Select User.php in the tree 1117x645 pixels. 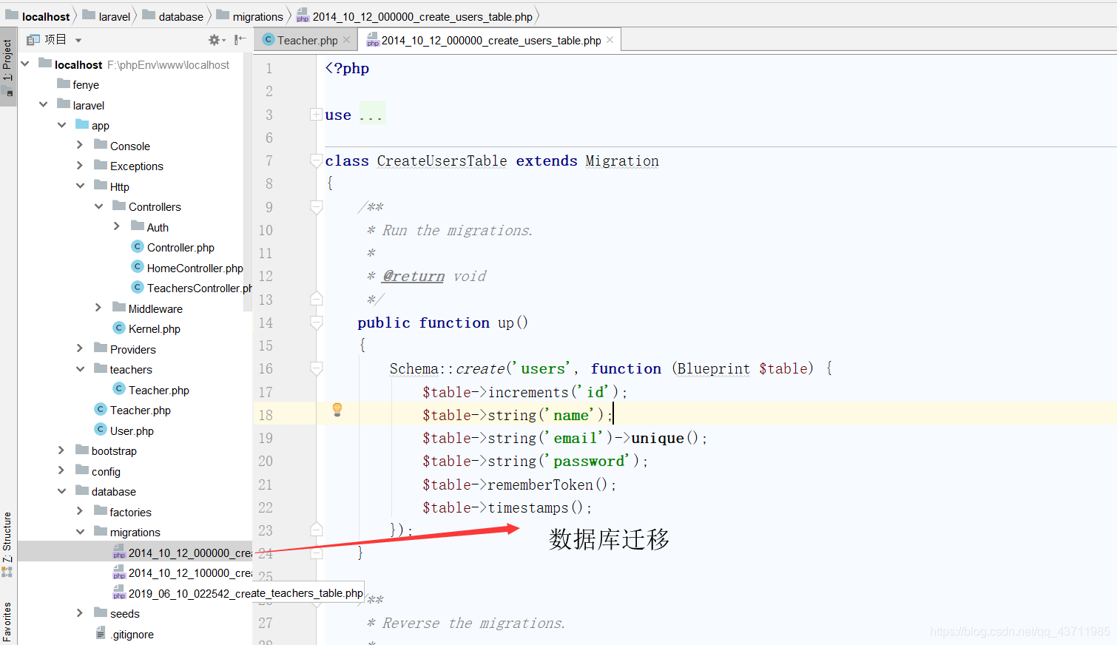click(132, 430)
